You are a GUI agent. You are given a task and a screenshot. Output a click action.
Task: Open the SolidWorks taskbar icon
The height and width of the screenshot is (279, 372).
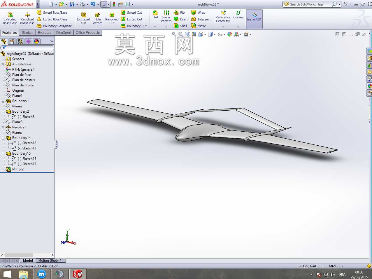[x=78, y=274]
